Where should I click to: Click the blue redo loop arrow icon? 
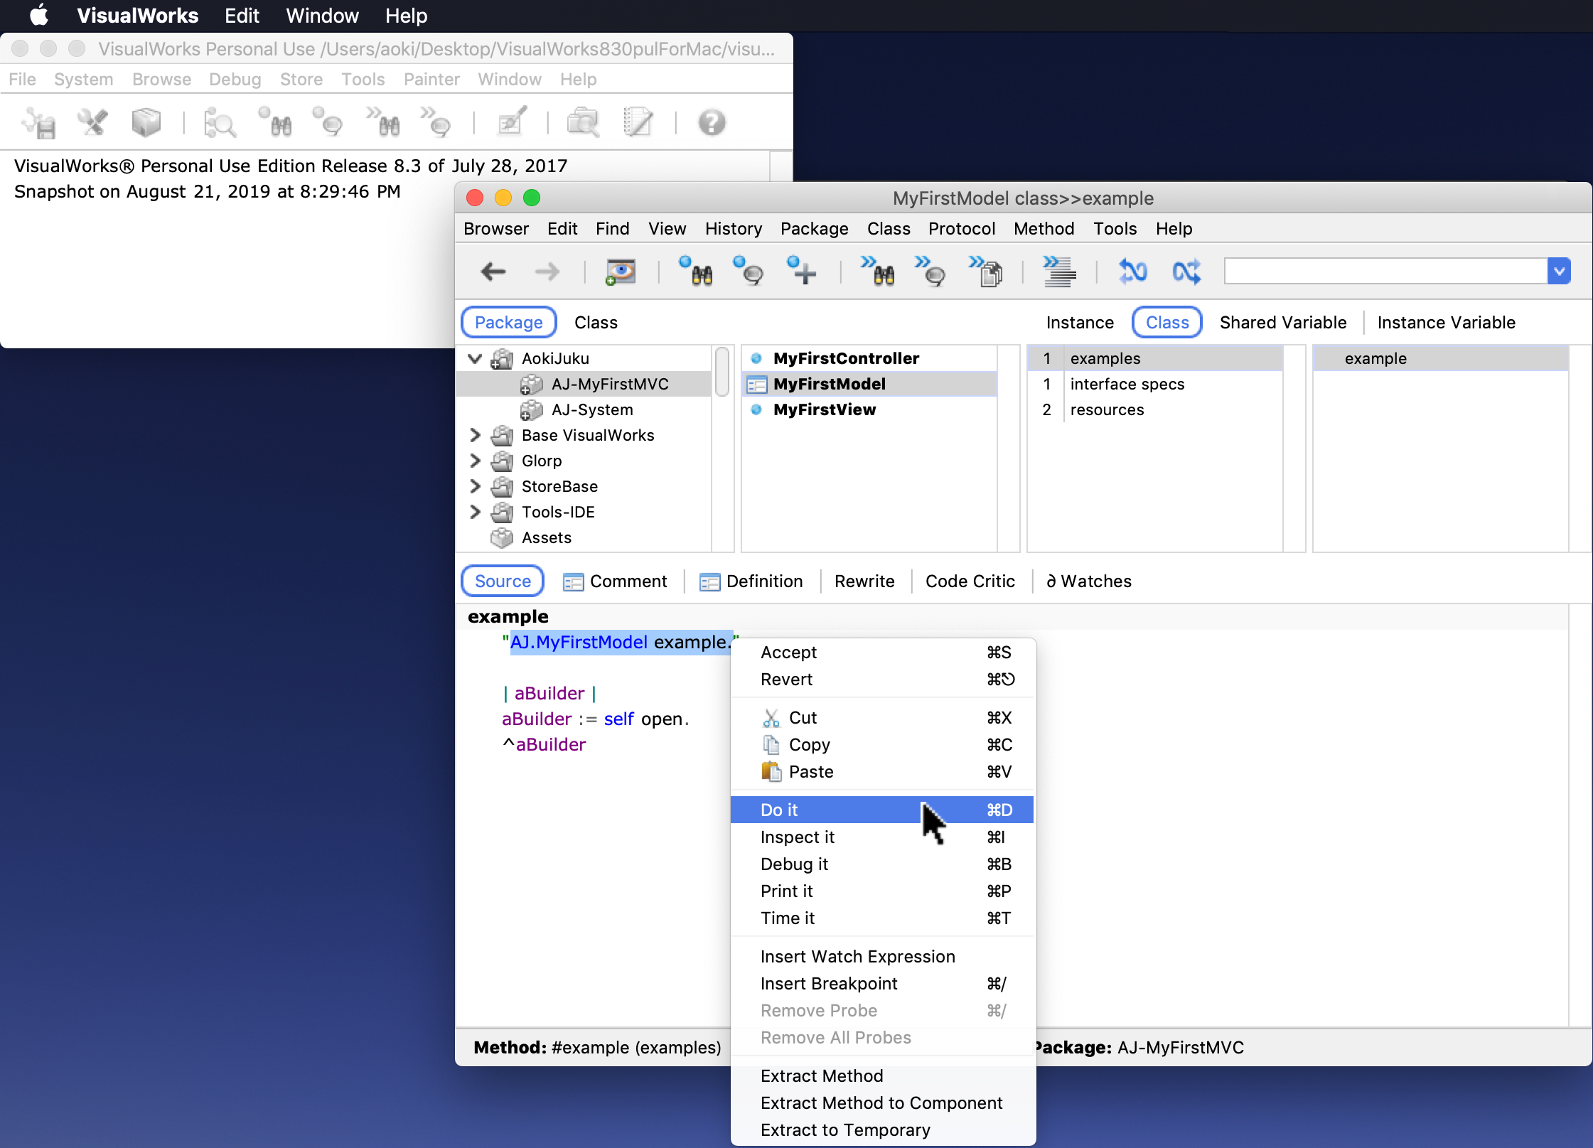click(1186, 272)
